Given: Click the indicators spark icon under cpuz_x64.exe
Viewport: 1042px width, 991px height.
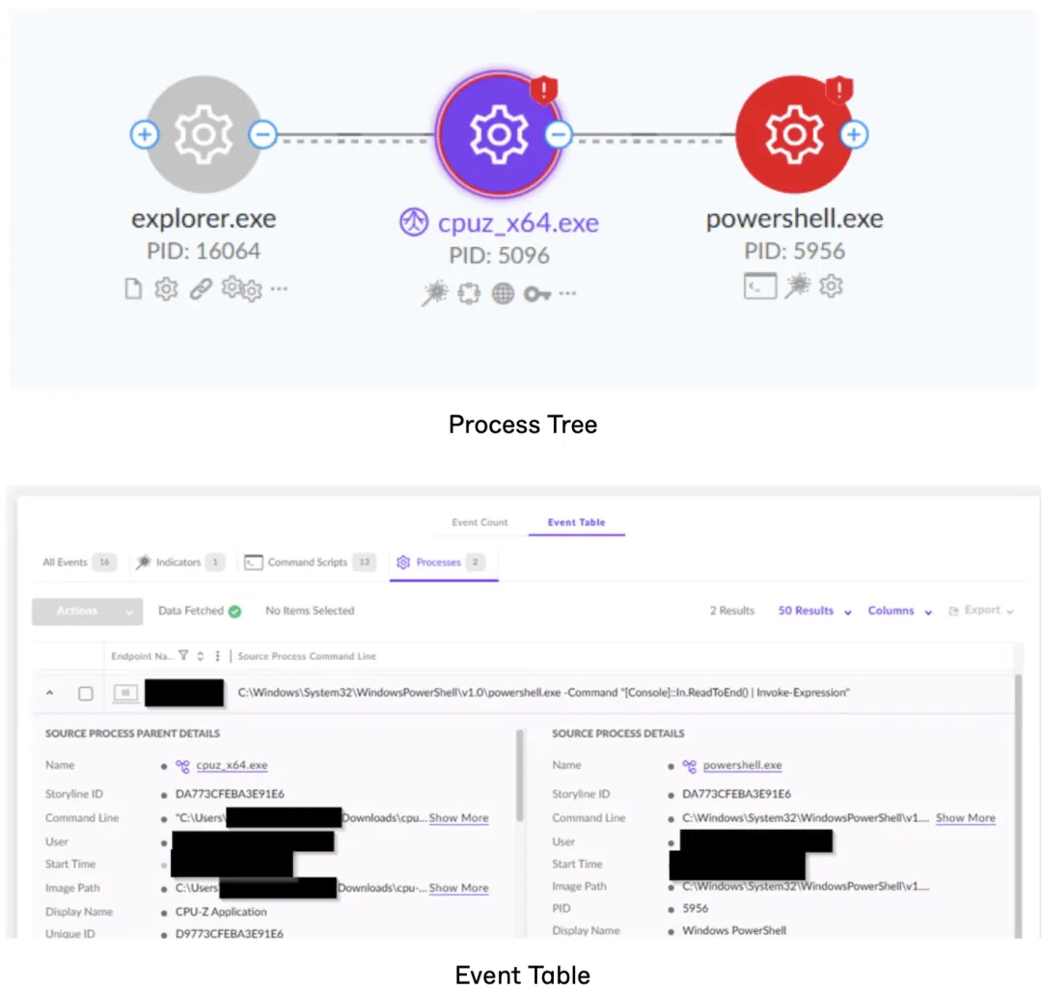Looking at the screenshot, I should 434,293.
